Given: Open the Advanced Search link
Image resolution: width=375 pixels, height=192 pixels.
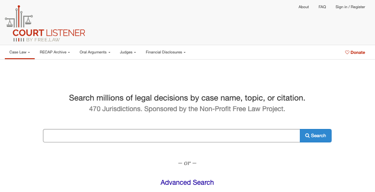Looking at the screenshot, I should point(187,182).
